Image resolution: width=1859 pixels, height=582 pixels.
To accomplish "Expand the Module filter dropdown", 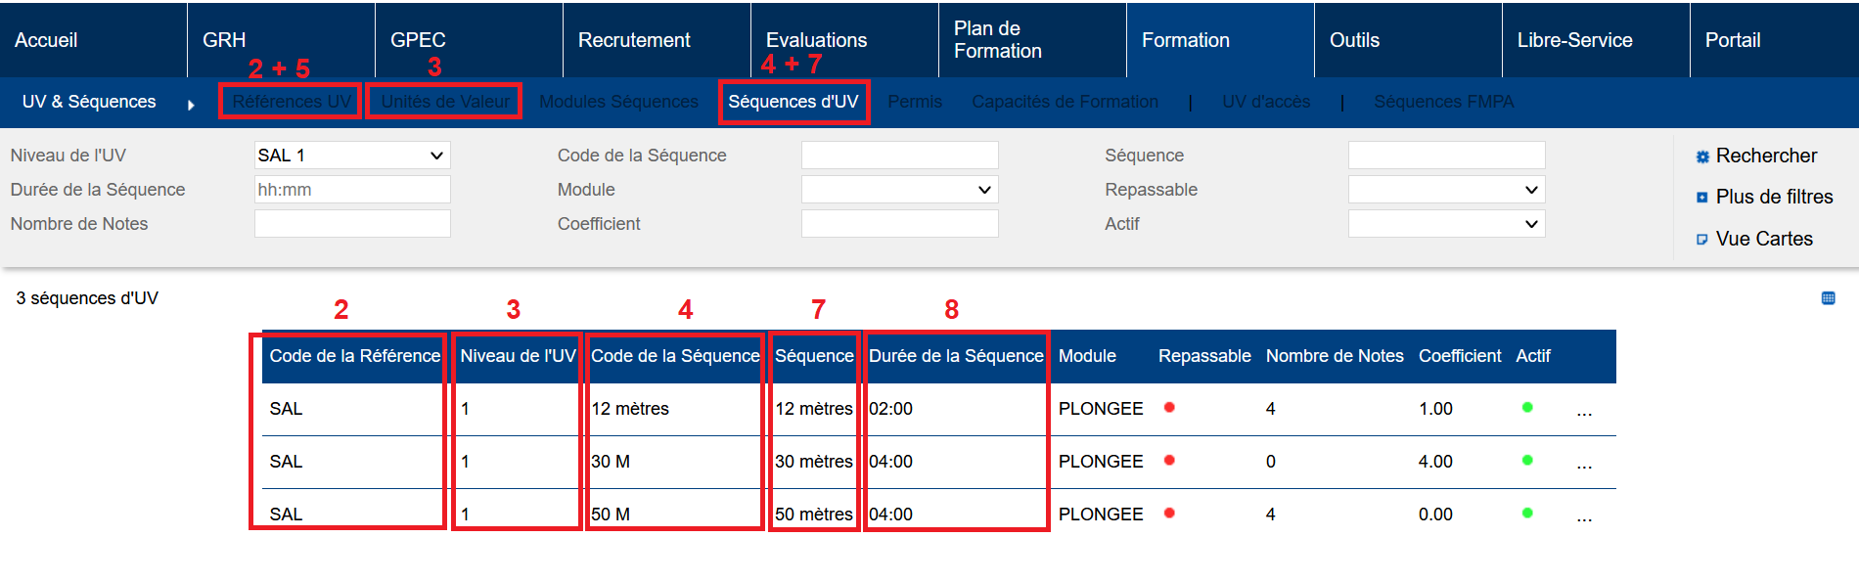I will click(899, 190).
